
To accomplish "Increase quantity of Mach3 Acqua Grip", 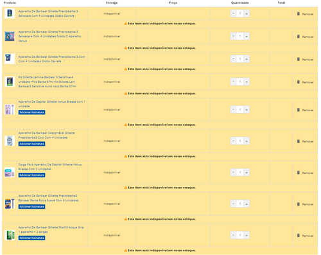I will [247, 235].
